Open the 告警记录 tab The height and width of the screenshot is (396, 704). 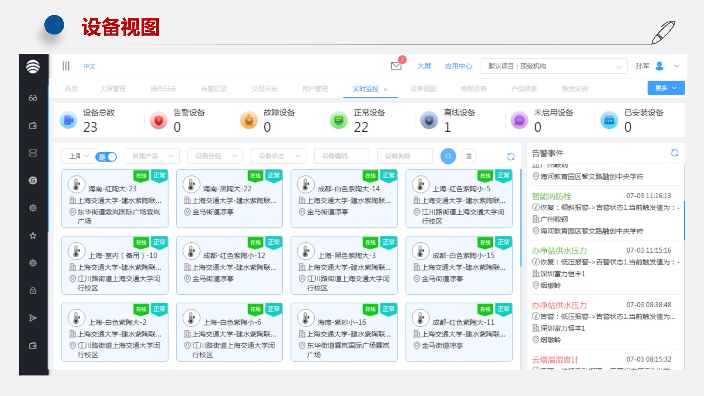[x=214, y=89]
